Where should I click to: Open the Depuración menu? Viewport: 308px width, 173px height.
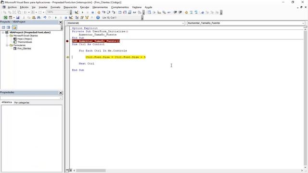[70, 7]
